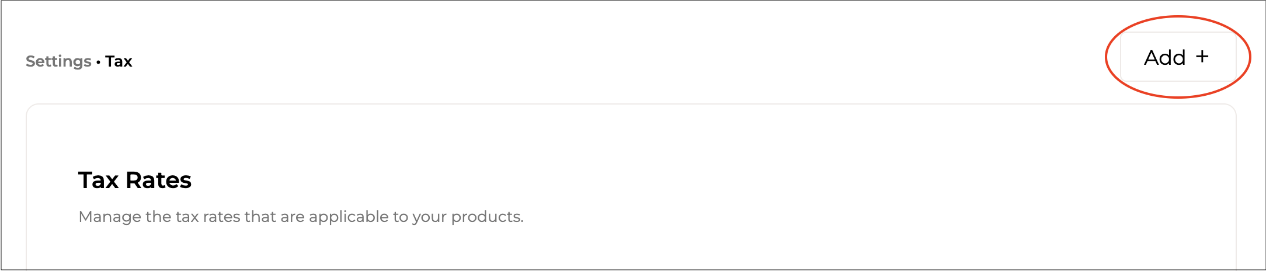Go back to Settings via breadcrumb
Viewport: 1266px width, 271px height.
coord(58,61)
